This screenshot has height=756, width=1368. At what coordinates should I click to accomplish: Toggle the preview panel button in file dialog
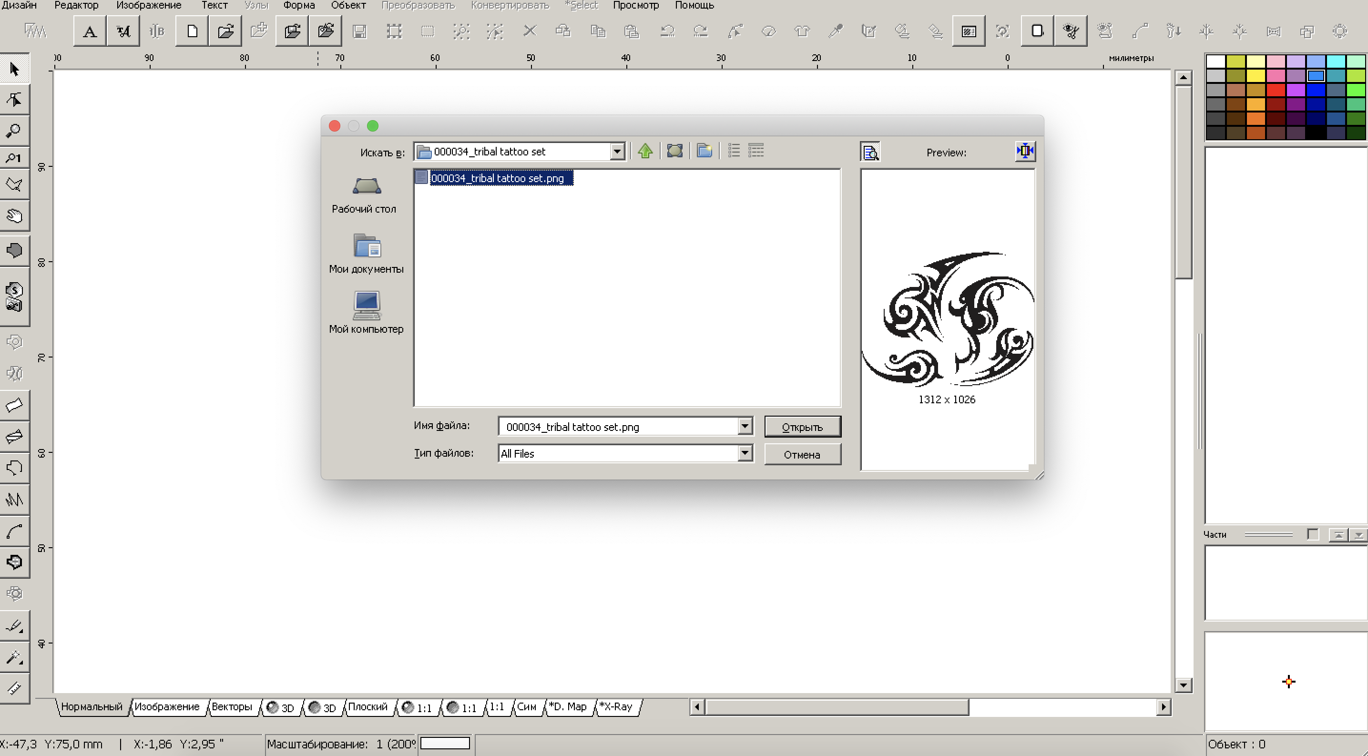coord(870,153)
